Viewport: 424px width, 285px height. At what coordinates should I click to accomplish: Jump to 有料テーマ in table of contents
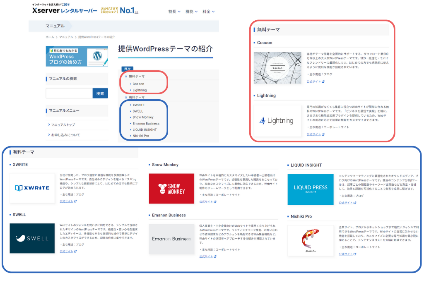136,97
